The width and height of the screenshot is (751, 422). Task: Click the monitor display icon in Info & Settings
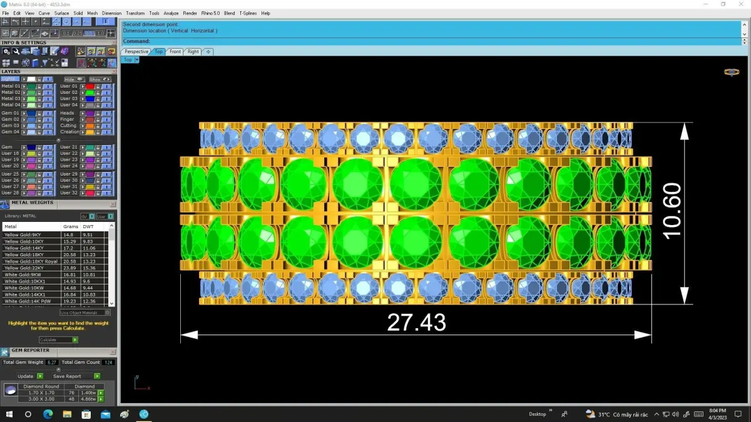[x=16, y=62]
